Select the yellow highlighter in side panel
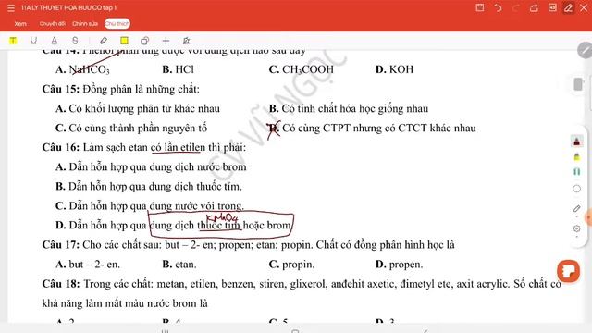This screenshot has width=592, height=333. click(576, 156)
